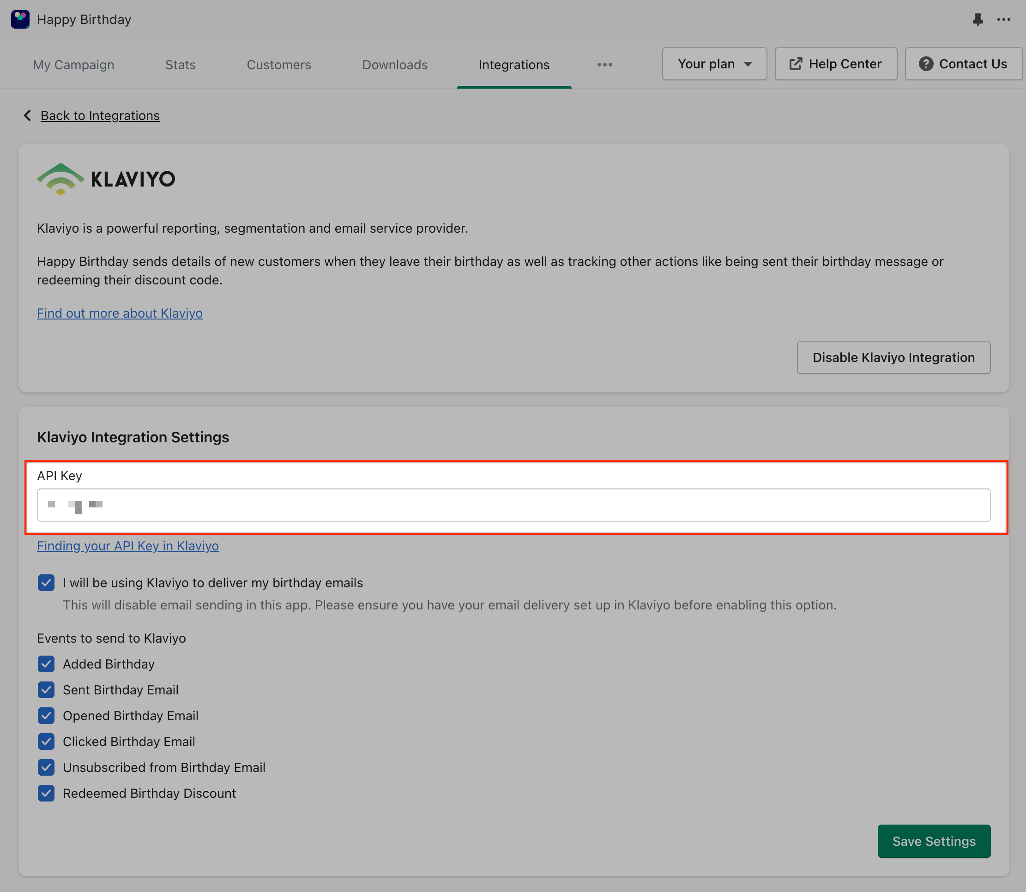Screen dimensions: 1026x892
Task: Pin the app using the pin icon
Action: tap(978, 19)
